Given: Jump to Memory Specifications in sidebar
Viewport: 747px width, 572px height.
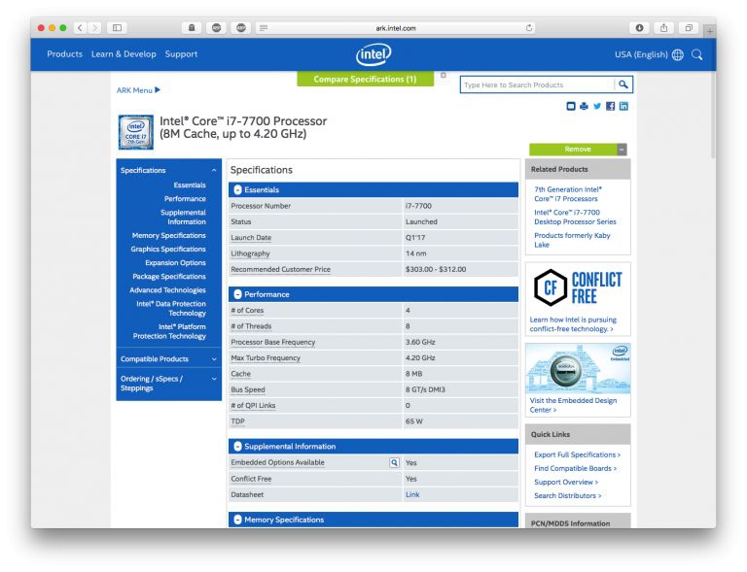Looking at the screenshot, I should 169,235.
